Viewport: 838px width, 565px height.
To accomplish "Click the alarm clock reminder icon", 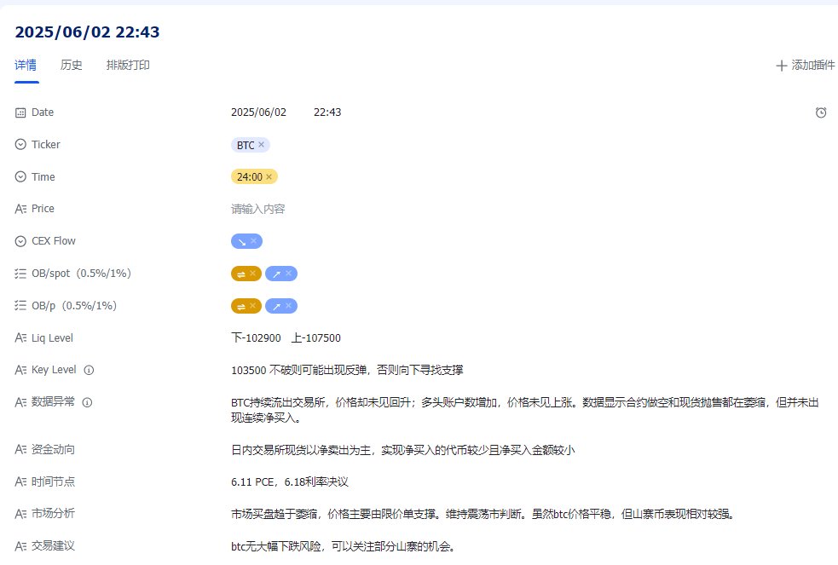I will (821, 112).
